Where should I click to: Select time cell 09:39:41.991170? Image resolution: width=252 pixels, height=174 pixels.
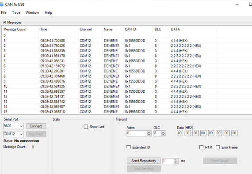53,56
